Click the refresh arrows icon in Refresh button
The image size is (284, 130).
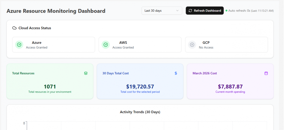point(190,11)
